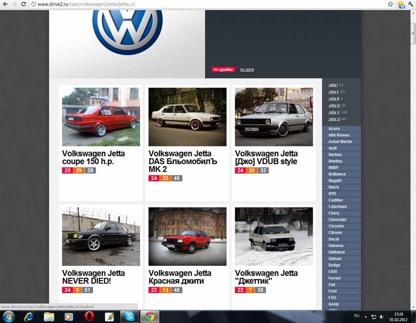The image size is (416, 323).
Task: Open the Windows Start button
Action: click(9, 317)
